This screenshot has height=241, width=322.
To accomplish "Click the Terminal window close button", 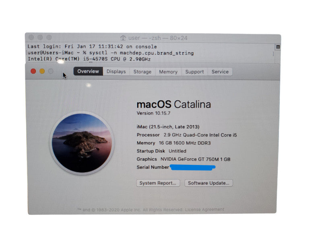I will (31, 37).
